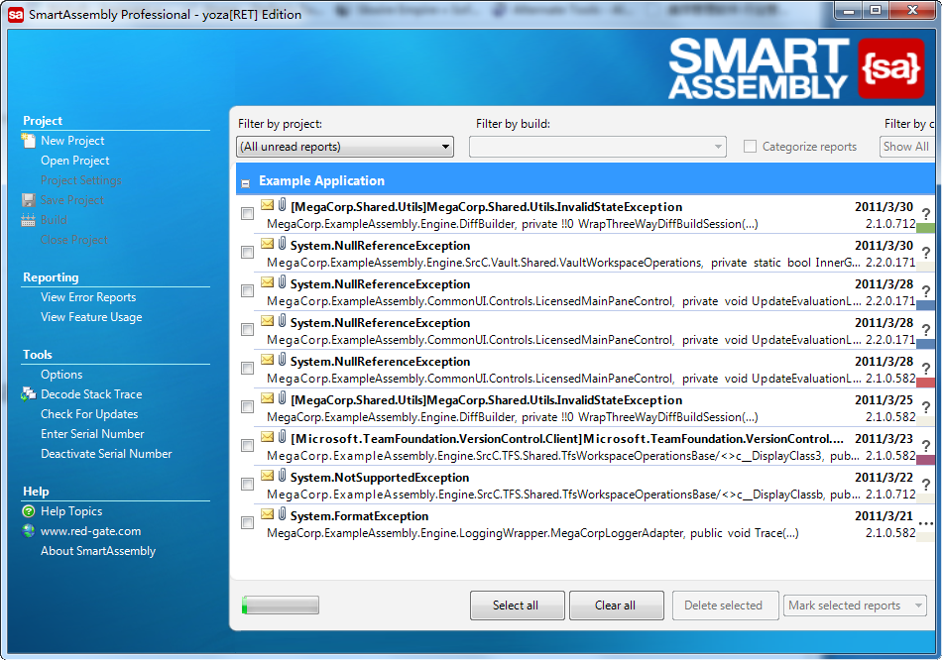Check the box for System.FormatException report
Image resolution: width=943 pixels, height=661 pixels.
(x=247, y=523)
